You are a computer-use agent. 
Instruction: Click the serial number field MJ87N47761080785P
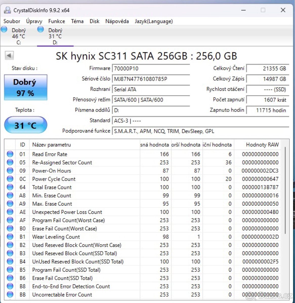pos(151,79)
